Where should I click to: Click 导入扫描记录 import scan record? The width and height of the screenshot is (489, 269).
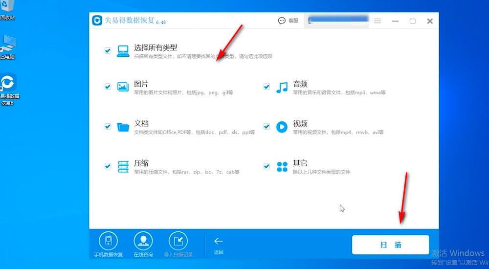click(178, 245)
